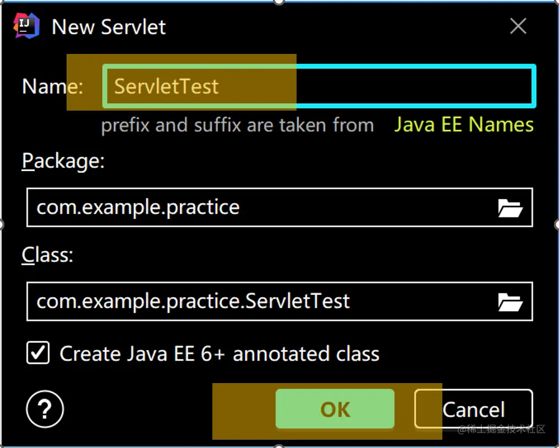Click the 'prefix and suffix are taken from' hint
Image resolution: width=559 pixels, height=448 pixels.
coord(237,125)
